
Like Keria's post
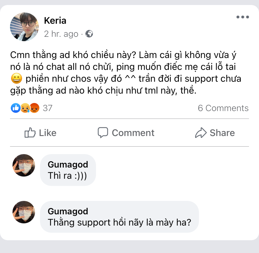(x=40, y=133)
